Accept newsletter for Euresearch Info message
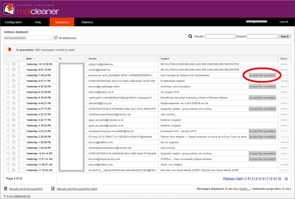The height and width of the screenshot is (199, 295). click(x=262, y=131)
